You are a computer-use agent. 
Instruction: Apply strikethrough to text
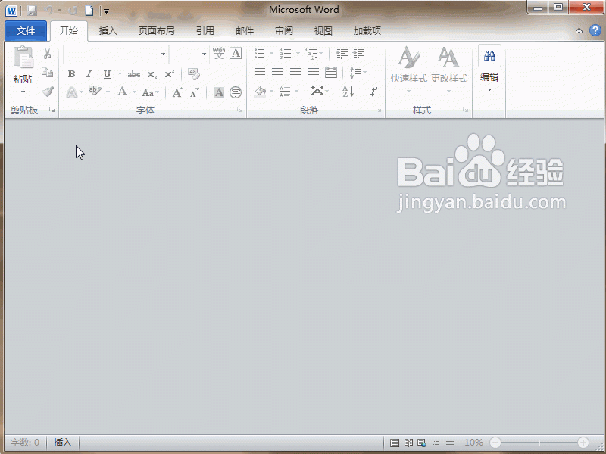coord(134,73)
